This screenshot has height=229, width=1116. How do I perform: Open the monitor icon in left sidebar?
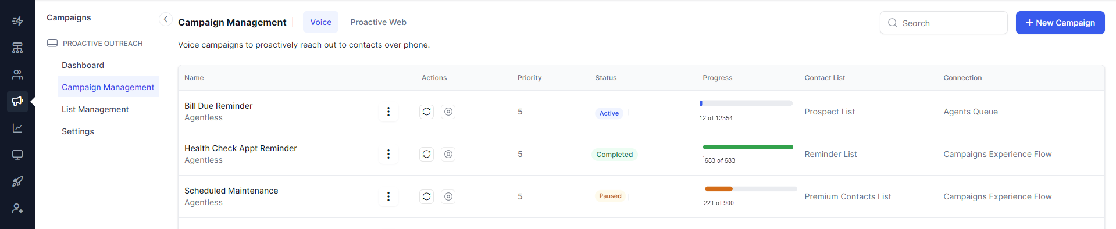pyautogui.click(x=17, y=155)
